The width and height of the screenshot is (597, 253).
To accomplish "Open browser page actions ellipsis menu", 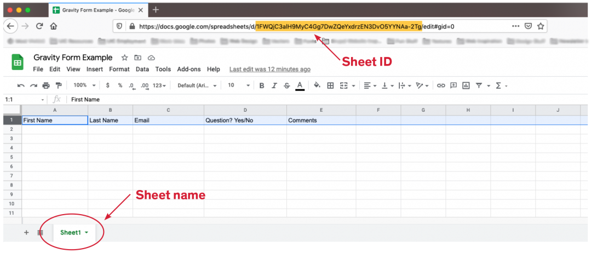I will point(515,26).
